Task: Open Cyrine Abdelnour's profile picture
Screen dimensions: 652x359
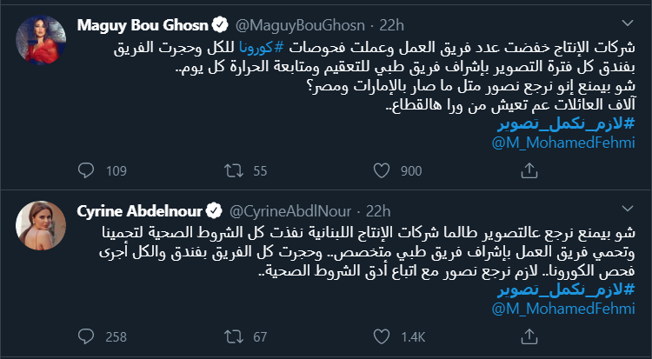Action: 39,226
